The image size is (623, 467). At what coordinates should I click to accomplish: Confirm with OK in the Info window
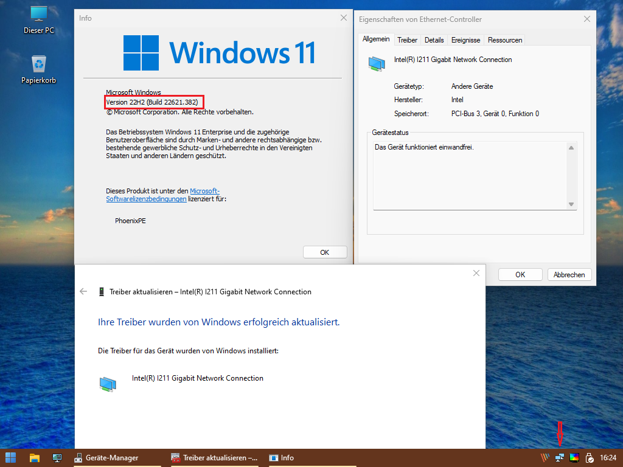325,252
